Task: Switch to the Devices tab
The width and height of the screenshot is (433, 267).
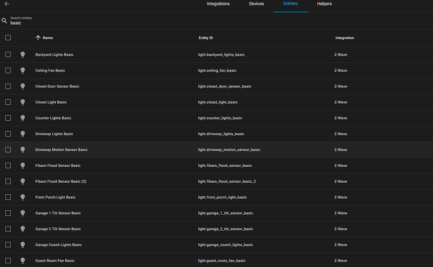Action: [x=256, y=4]
